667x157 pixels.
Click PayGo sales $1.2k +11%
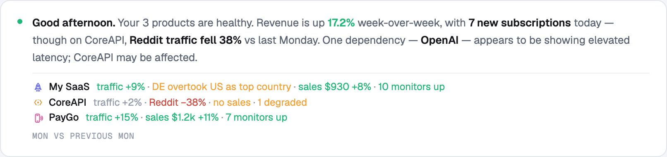point(182,117)
